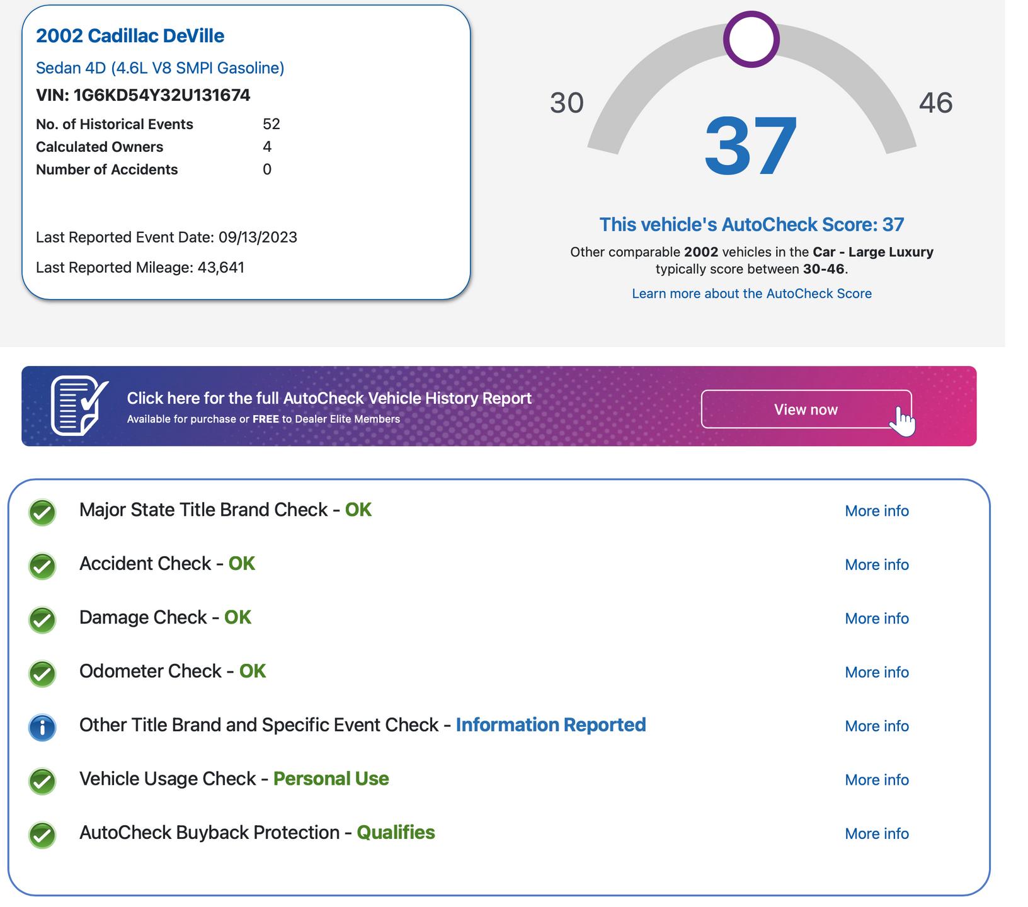Open Learn more about the AutoCheck Score
The width and height of the screenshot is (1028, 907).
751,294
